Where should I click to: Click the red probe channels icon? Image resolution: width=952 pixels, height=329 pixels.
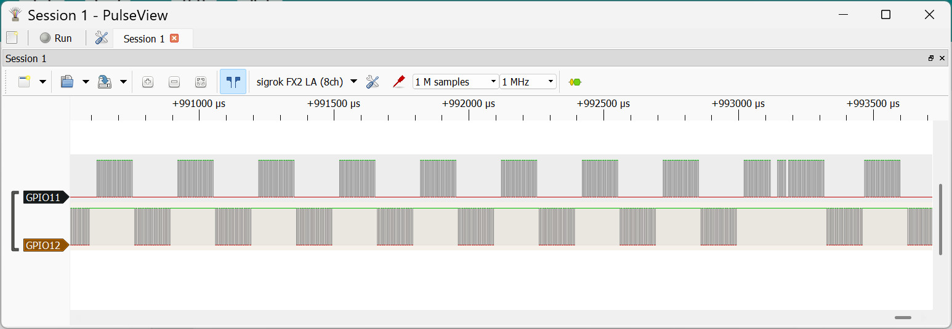tap(399, 82)
